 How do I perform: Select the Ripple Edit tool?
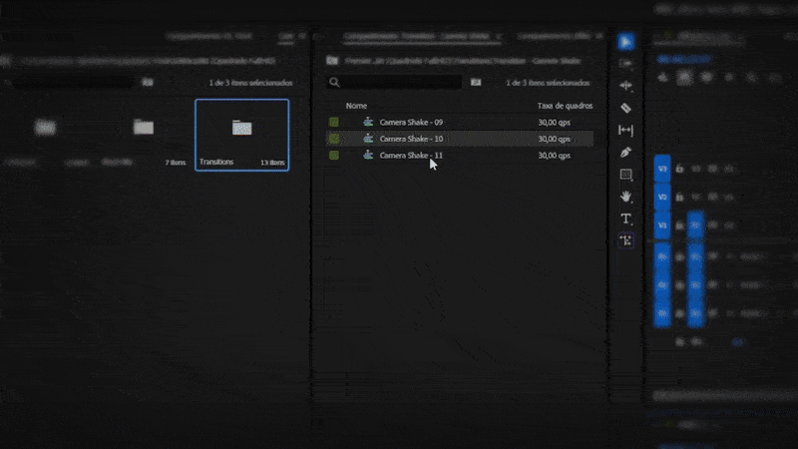click(625, 86)
